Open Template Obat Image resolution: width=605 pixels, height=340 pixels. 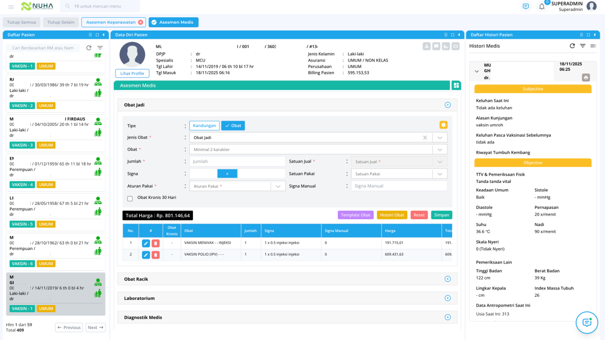click(355, 215)
